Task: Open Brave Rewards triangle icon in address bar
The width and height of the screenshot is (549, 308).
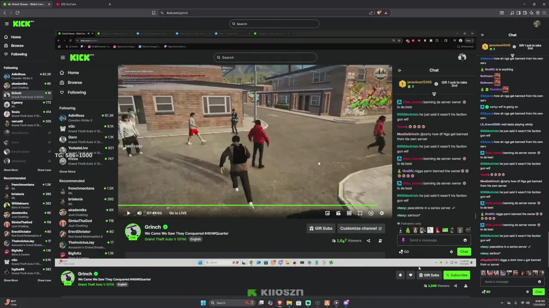Action: coord(386,13)
